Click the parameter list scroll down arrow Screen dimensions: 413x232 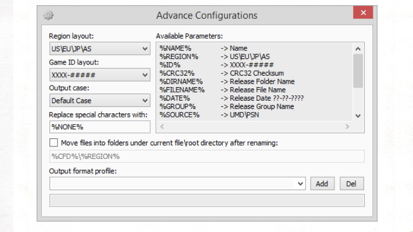(358, 116)
